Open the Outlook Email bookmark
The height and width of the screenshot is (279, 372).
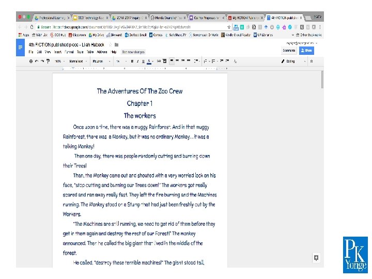point(136,35)
